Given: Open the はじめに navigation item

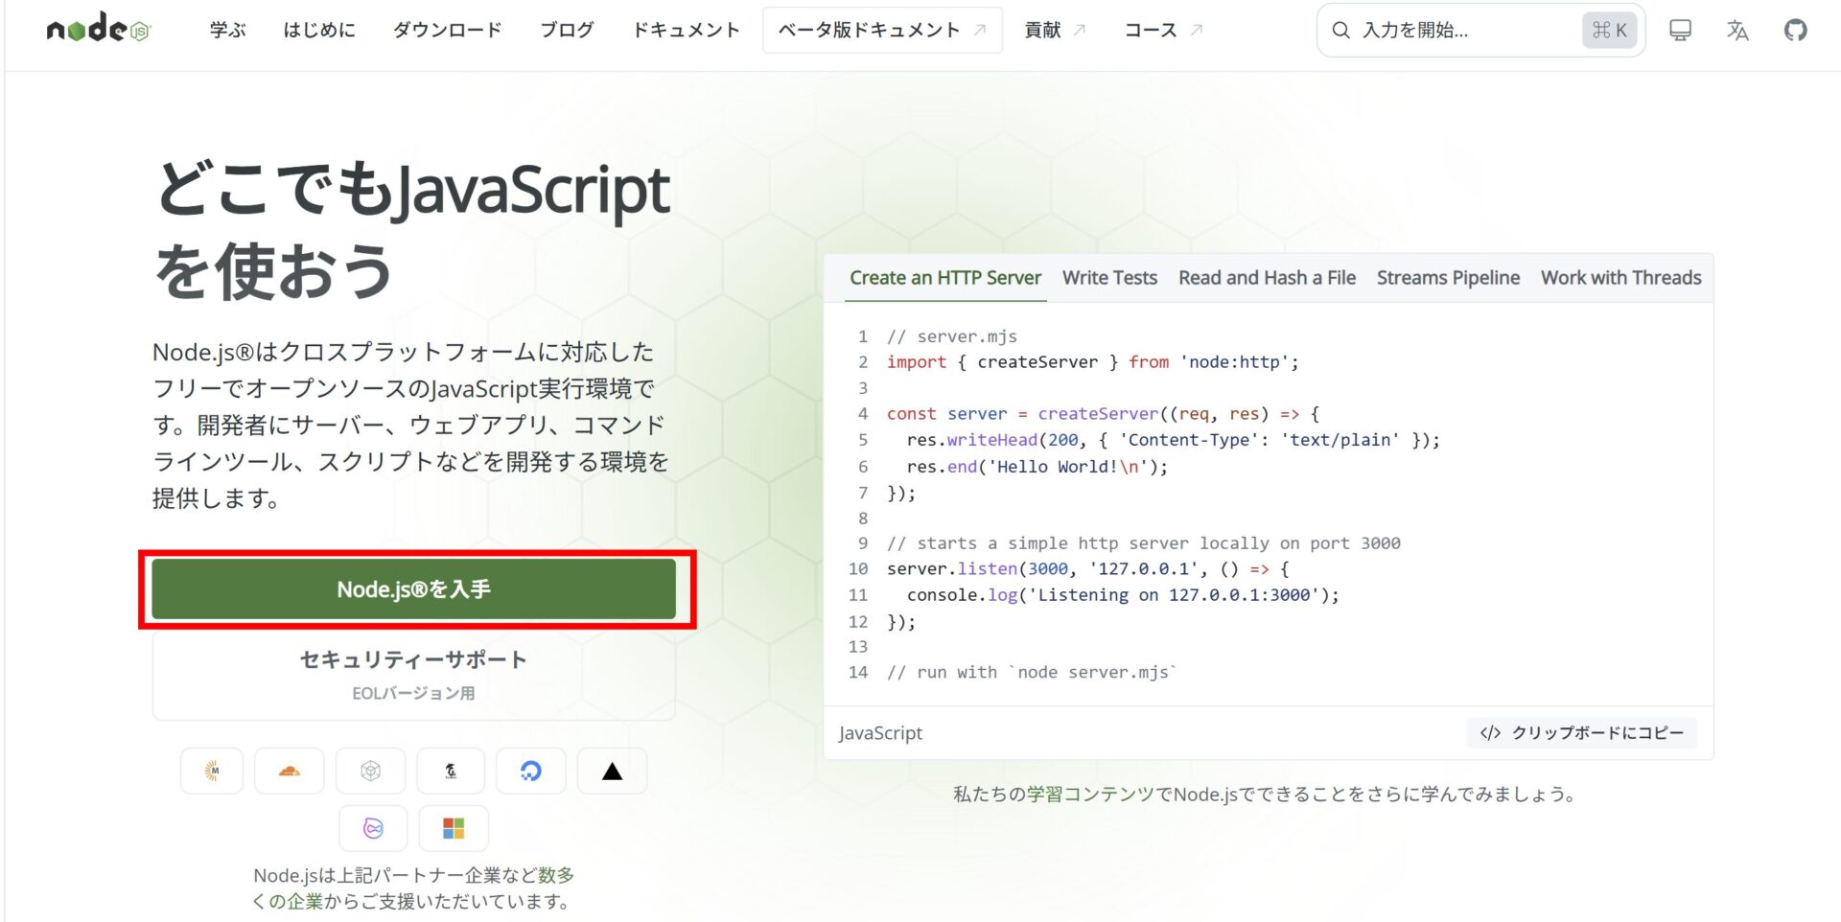Looking at the screenshot, I should (319, 30).
